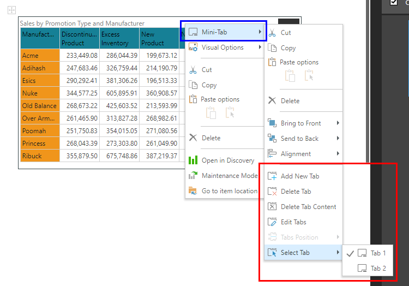Switch to Tab 2 in the Select Tab list

tap(377, 269)
